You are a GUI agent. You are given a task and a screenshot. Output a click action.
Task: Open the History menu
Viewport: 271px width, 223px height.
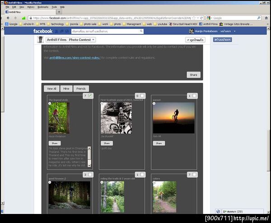[31, 7]
